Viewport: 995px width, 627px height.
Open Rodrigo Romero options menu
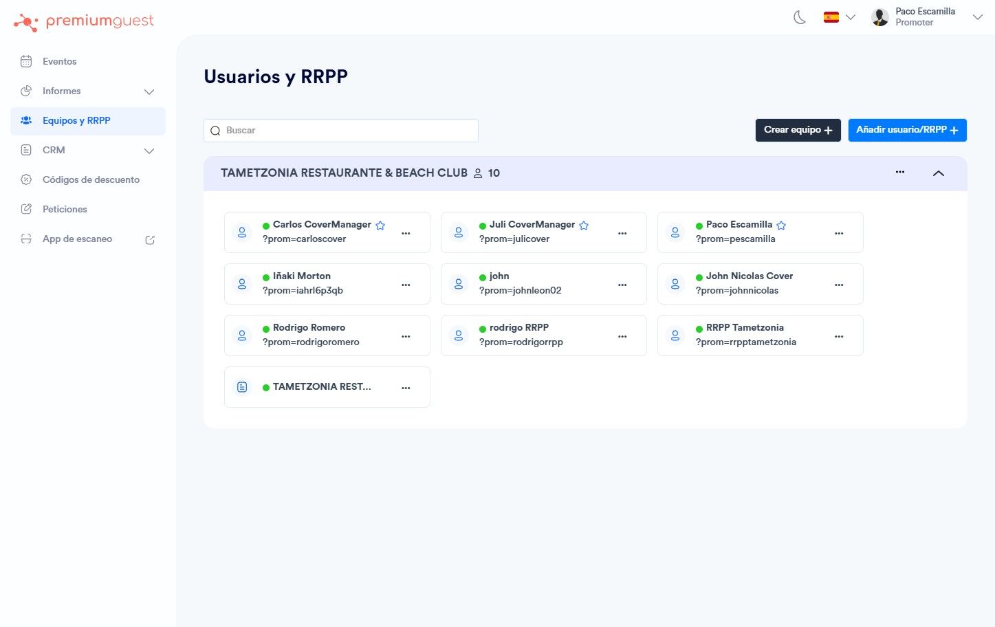[x=406, y=336]
